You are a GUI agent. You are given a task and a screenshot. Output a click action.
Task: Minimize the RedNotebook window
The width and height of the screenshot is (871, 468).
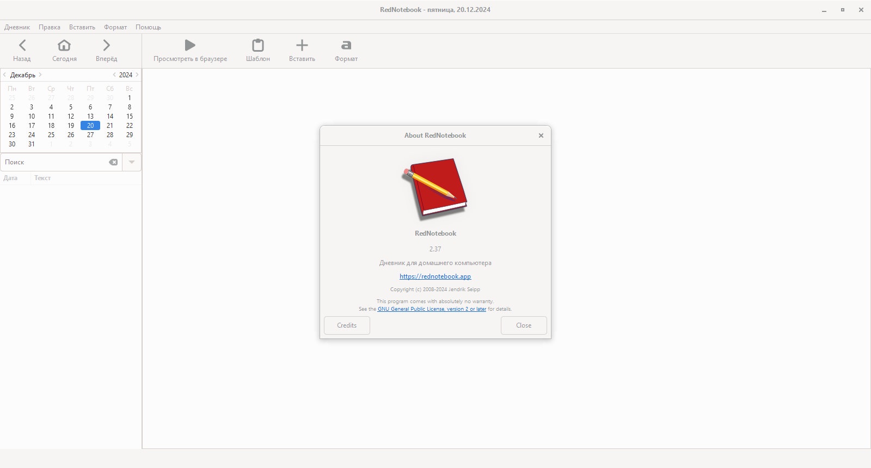pos(824,10)
